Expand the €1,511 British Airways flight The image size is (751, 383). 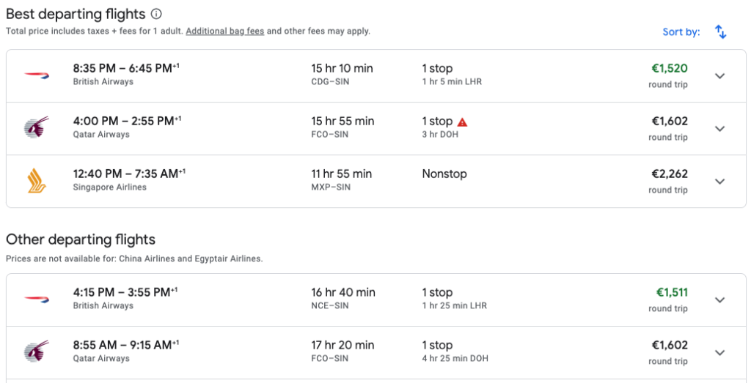720,300
